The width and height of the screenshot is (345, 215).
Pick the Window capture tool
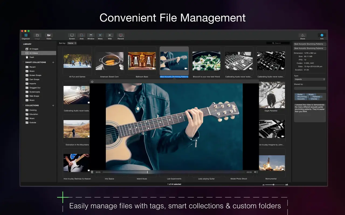point(91,35)
